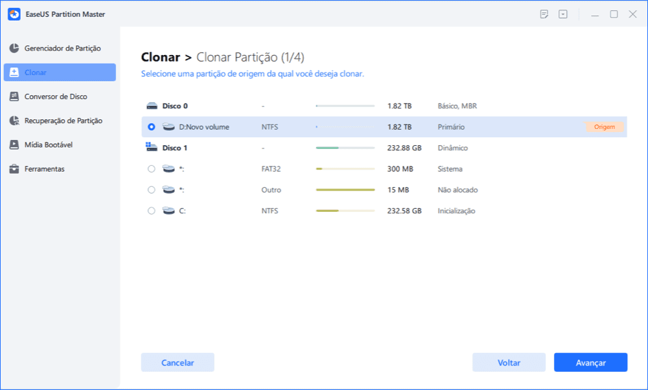Select the 15 MB Outro partition radio button
The width and height of the screenshot is (648, 390).
pos(151,190)
